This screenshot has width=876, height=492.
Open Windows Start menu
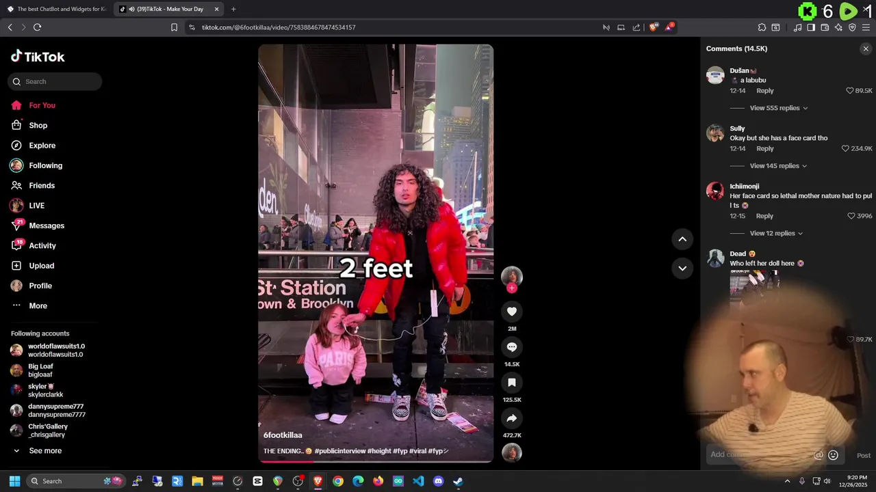pyautogui.click(x=14, y=481)
